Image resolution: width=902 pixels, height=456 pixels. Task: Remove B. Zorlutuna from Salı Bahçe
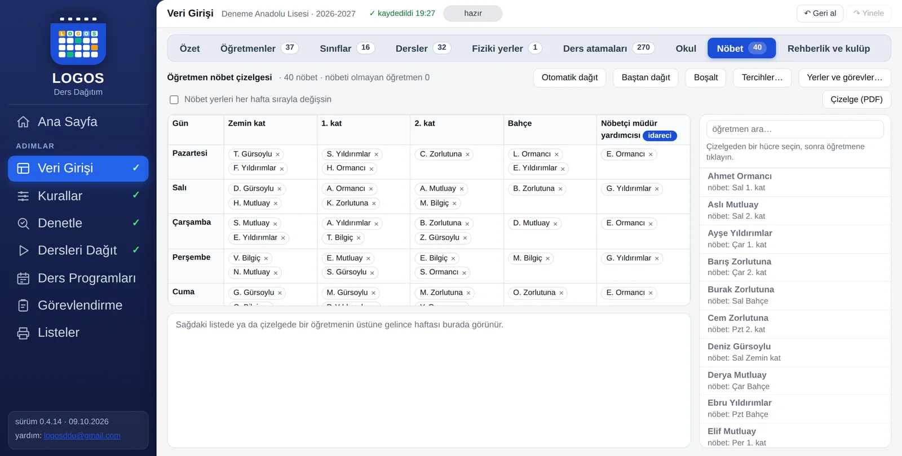coord(560,189)
